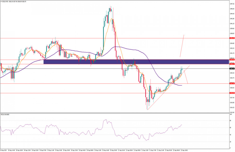Click the 1946.00 price scale label

point(232,9)
